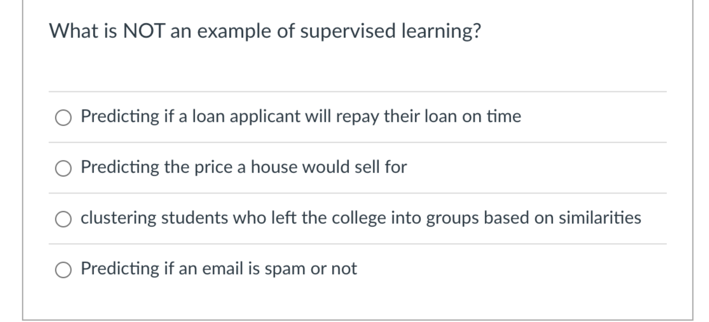Viewport: 709px width, 322px height.
Task: Select the loan repayment prediction option
Action: click(65, 117)
